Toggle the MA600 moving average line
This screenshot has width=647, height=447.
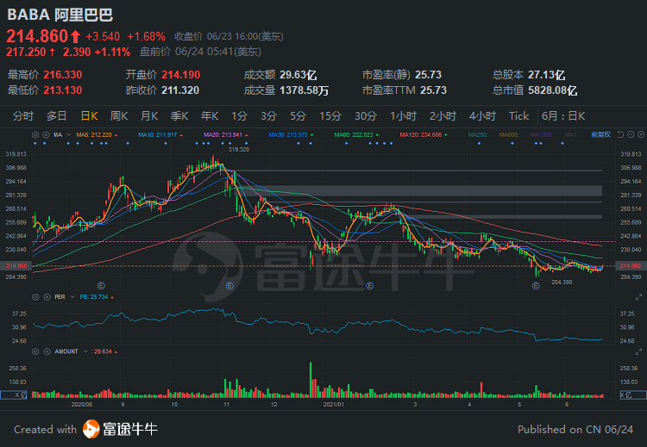[x=509, y=134]
